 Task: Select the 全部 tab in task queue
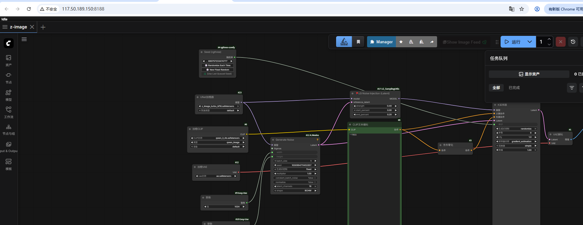point(496,88)
